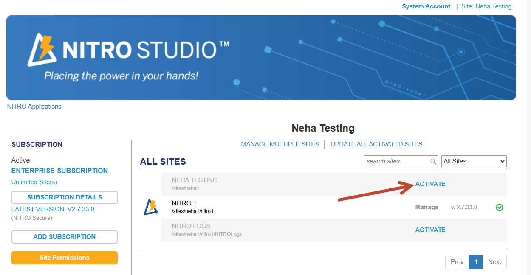Go to previous page with Prev
Screen dimensions: 531x275
tap(457, 262)
